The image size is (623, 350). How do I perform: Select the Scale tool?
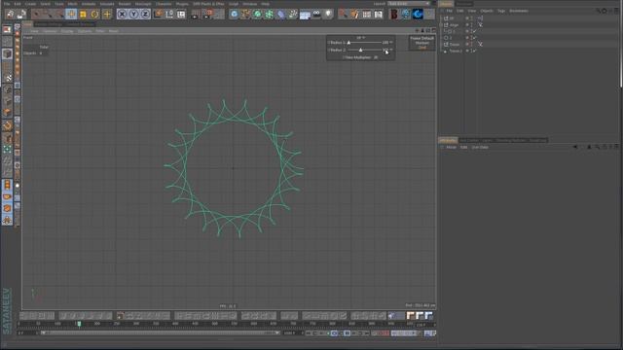(83, 15)
